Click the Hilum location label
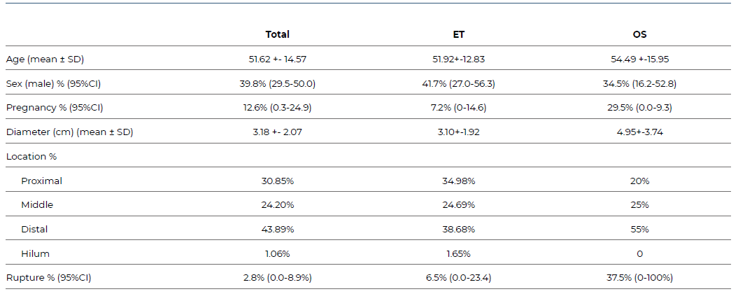 (x=35, y=253)
